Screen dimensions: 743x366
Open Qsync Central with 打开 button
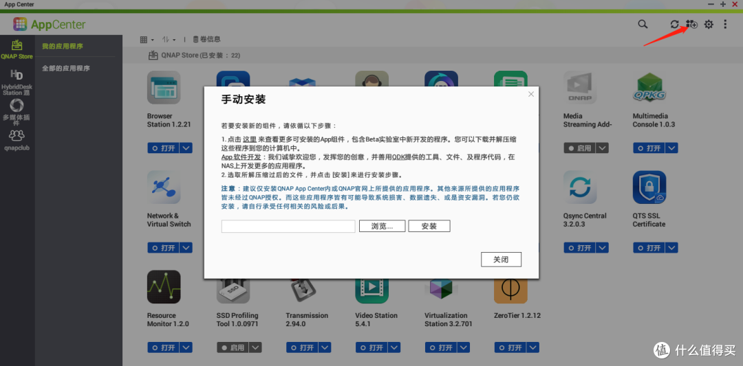(579, 248)
